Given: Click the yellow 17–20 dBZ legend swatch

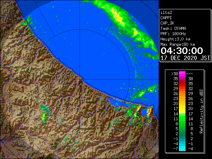Looking at the screenshot, I should pos(182,109).
